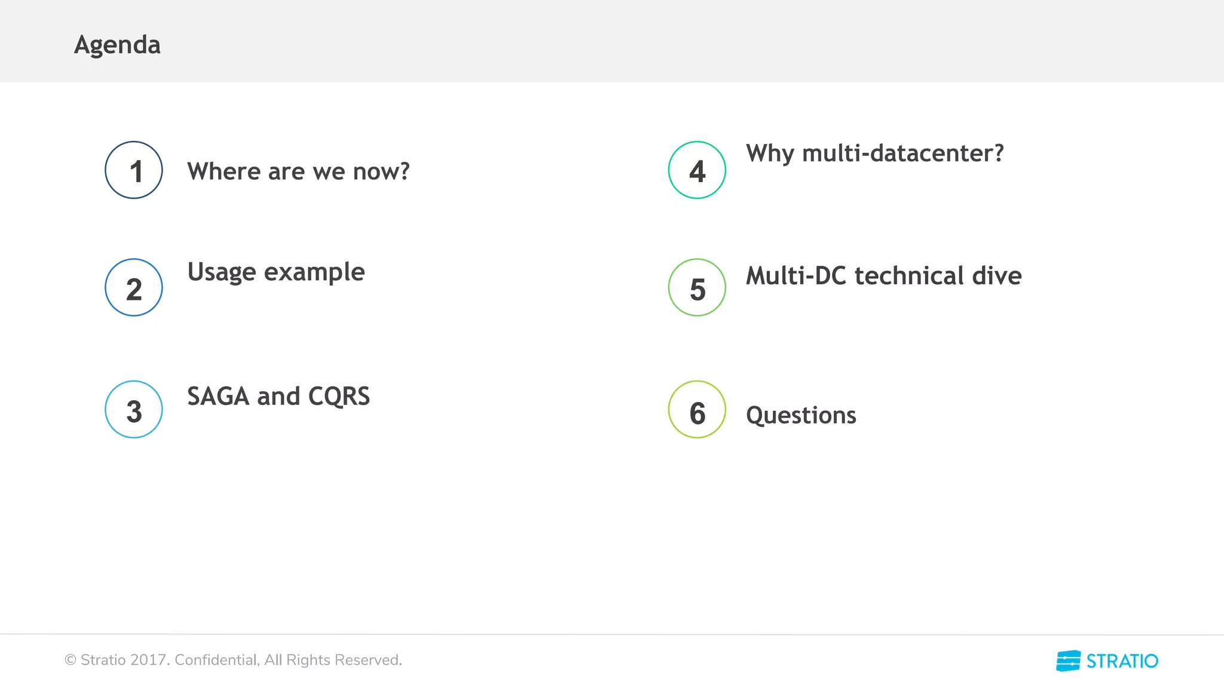Click the footer horizontal divider line
1224x688 pixels.
pos(612,634)
